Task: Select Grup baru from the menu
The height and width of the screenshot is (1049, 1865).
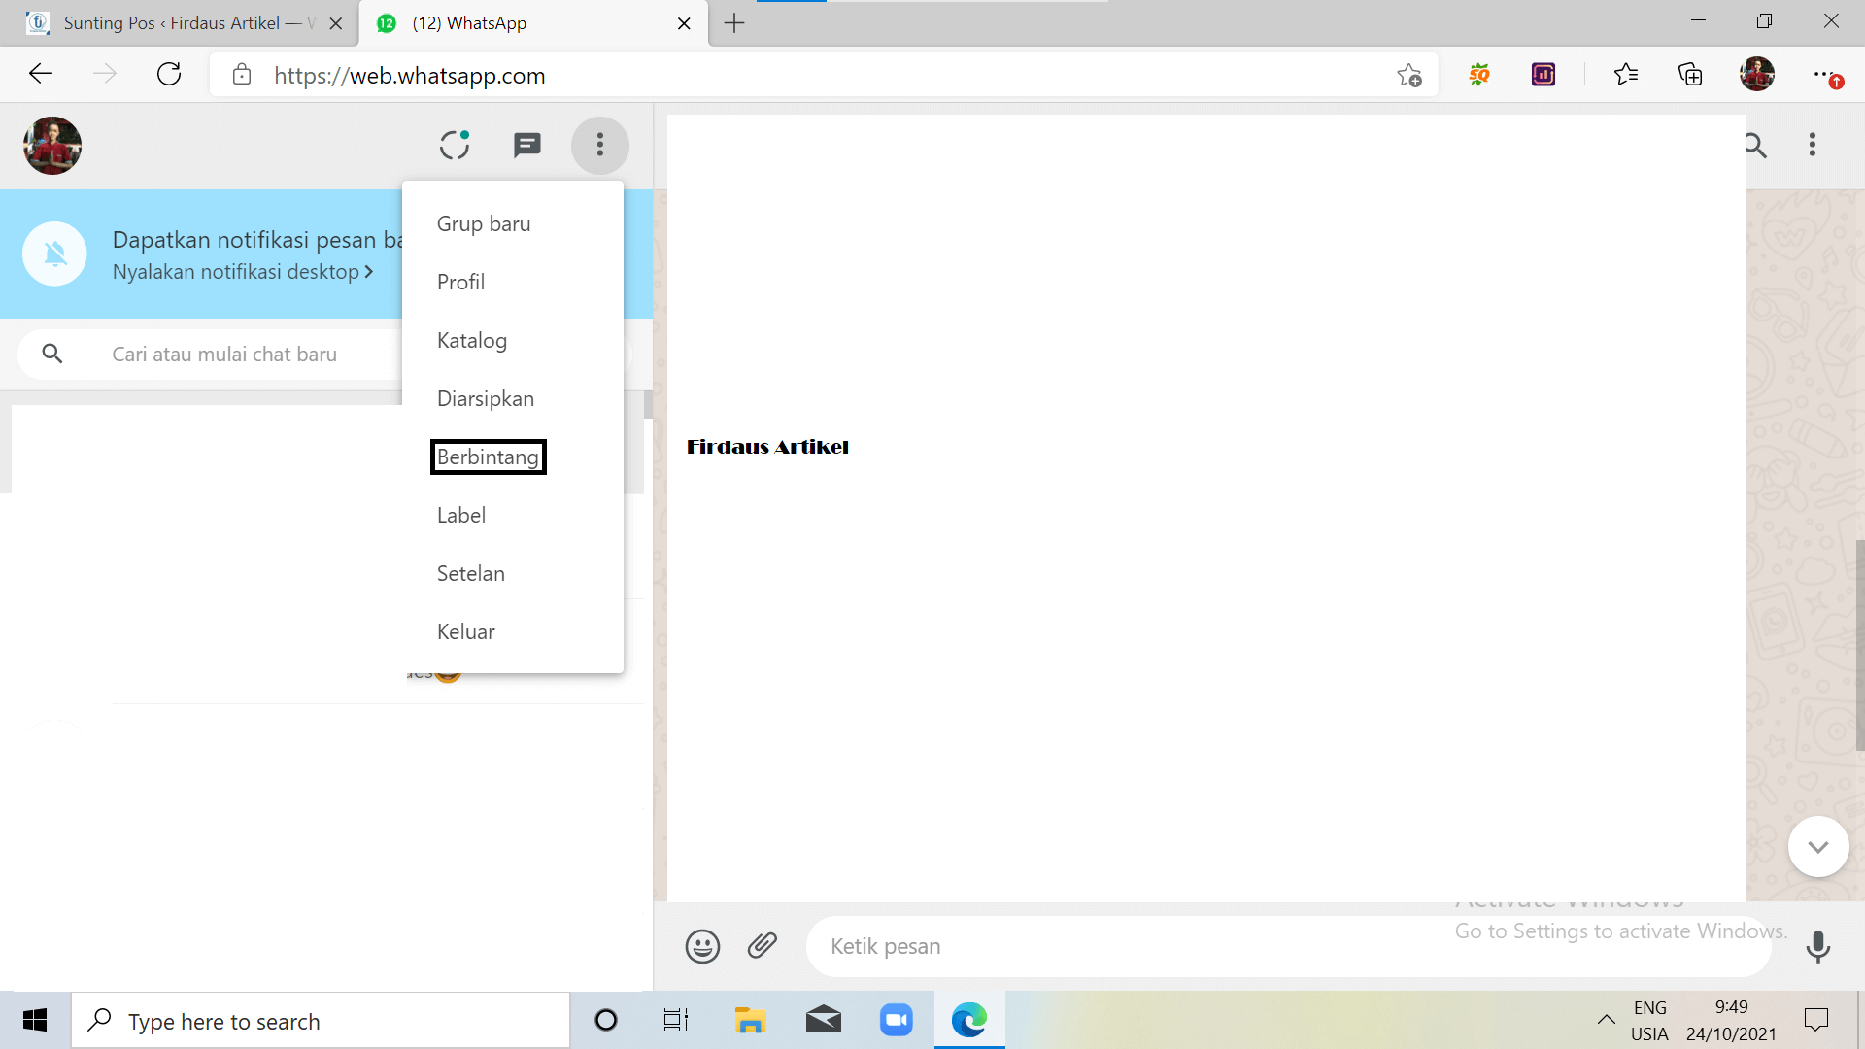Action: click(x=484, y=224)
